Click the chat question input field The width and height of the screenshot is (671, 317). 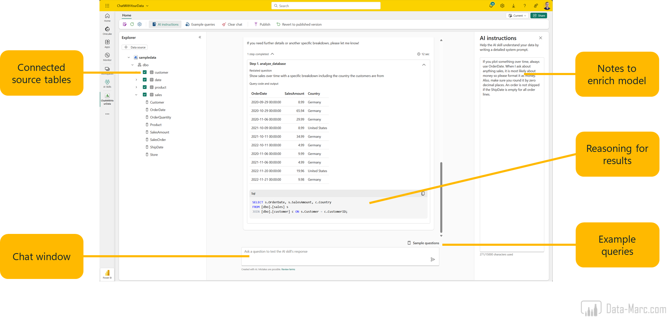point(335,256)
